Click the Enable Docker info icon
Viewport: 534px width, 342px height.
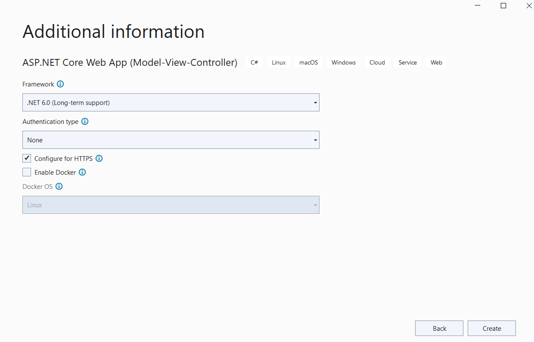pos(82,173)
